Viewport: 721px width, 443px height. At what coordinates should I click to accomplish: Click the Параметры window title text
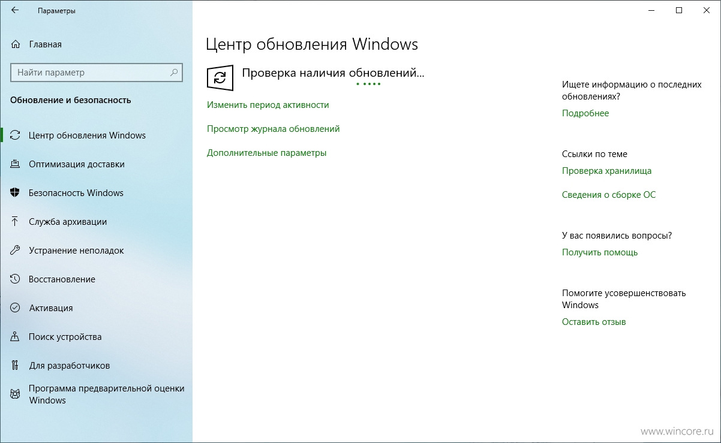point(56,11)
